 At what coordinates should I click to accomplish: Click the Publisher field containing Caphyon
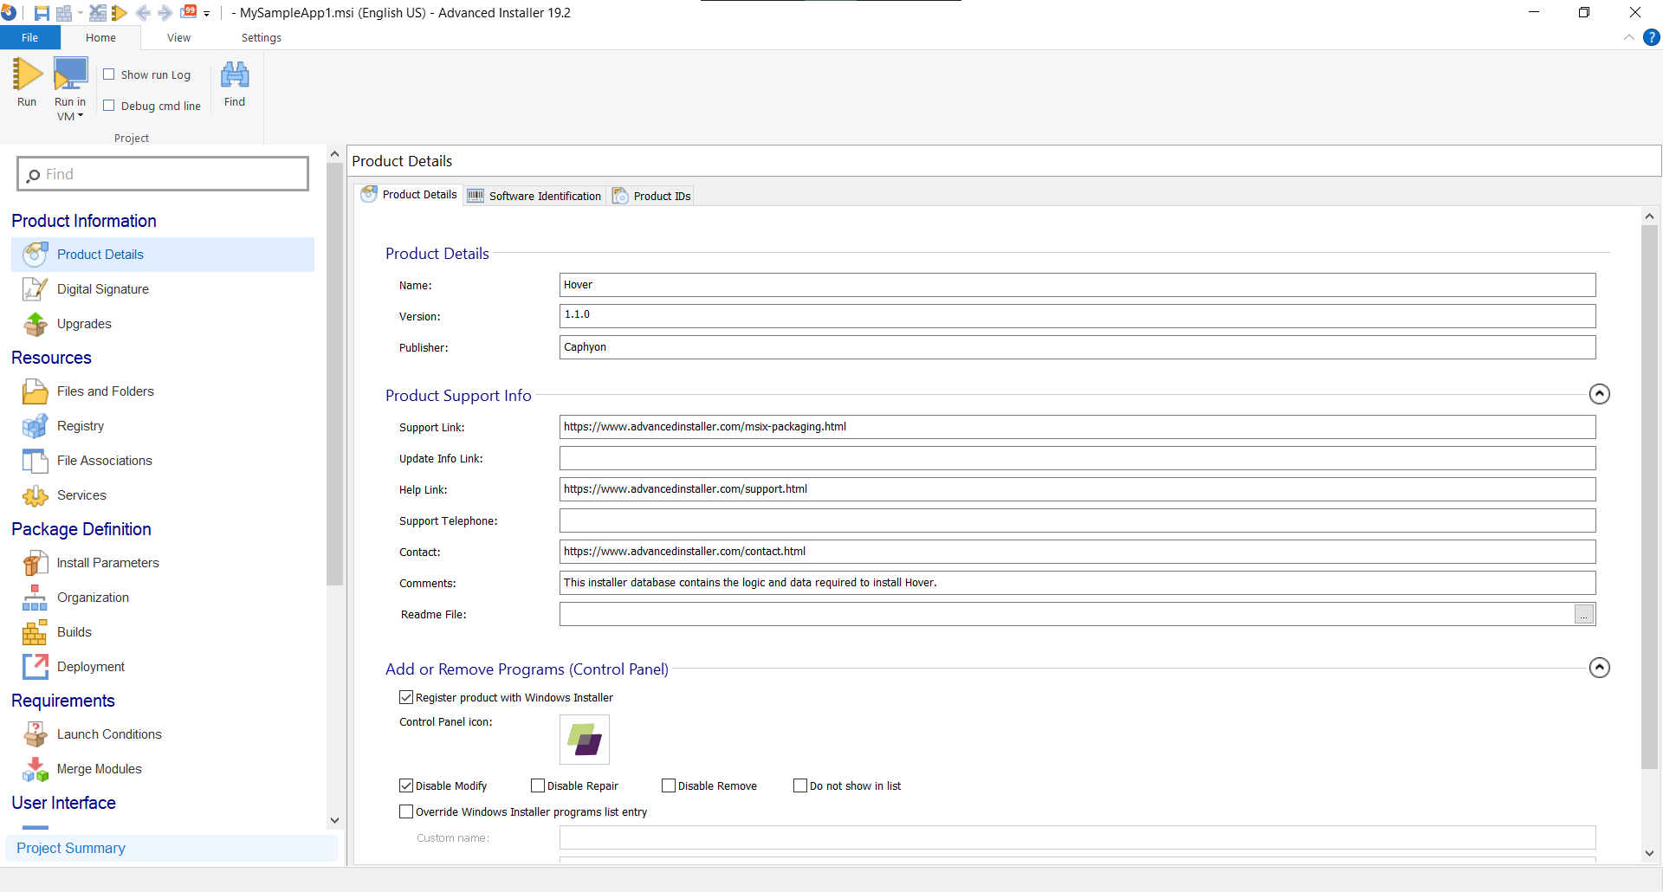[x=1077, y=347]
